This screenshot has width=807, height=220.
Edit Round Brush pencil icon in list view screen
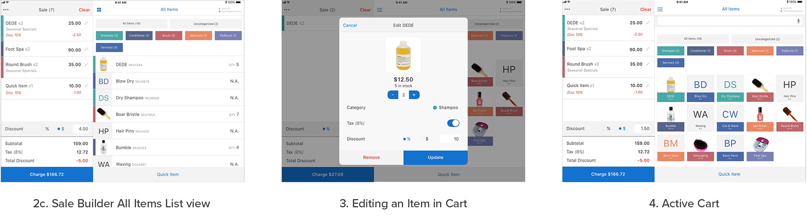[86, 65]
